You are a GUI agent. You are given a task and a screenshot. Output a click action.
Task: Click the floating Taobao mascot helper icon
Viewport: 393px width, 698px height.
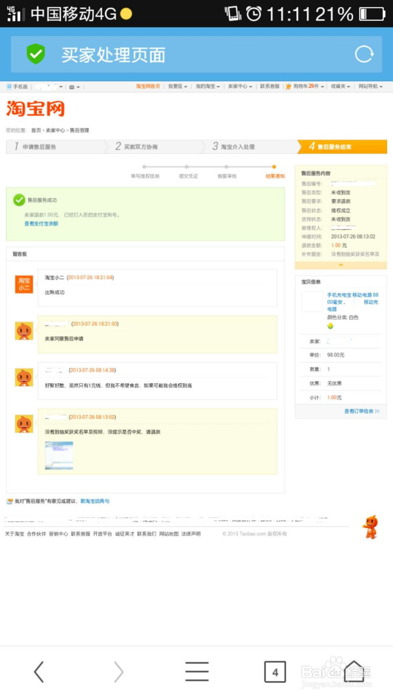point(371,527)
